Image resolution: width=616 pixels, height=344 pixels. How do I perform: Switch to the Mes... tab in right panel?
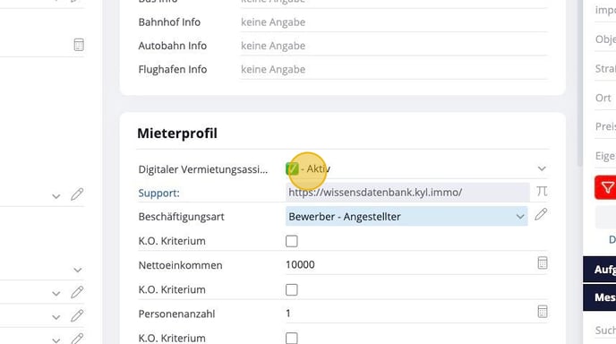tap(600, 297)
